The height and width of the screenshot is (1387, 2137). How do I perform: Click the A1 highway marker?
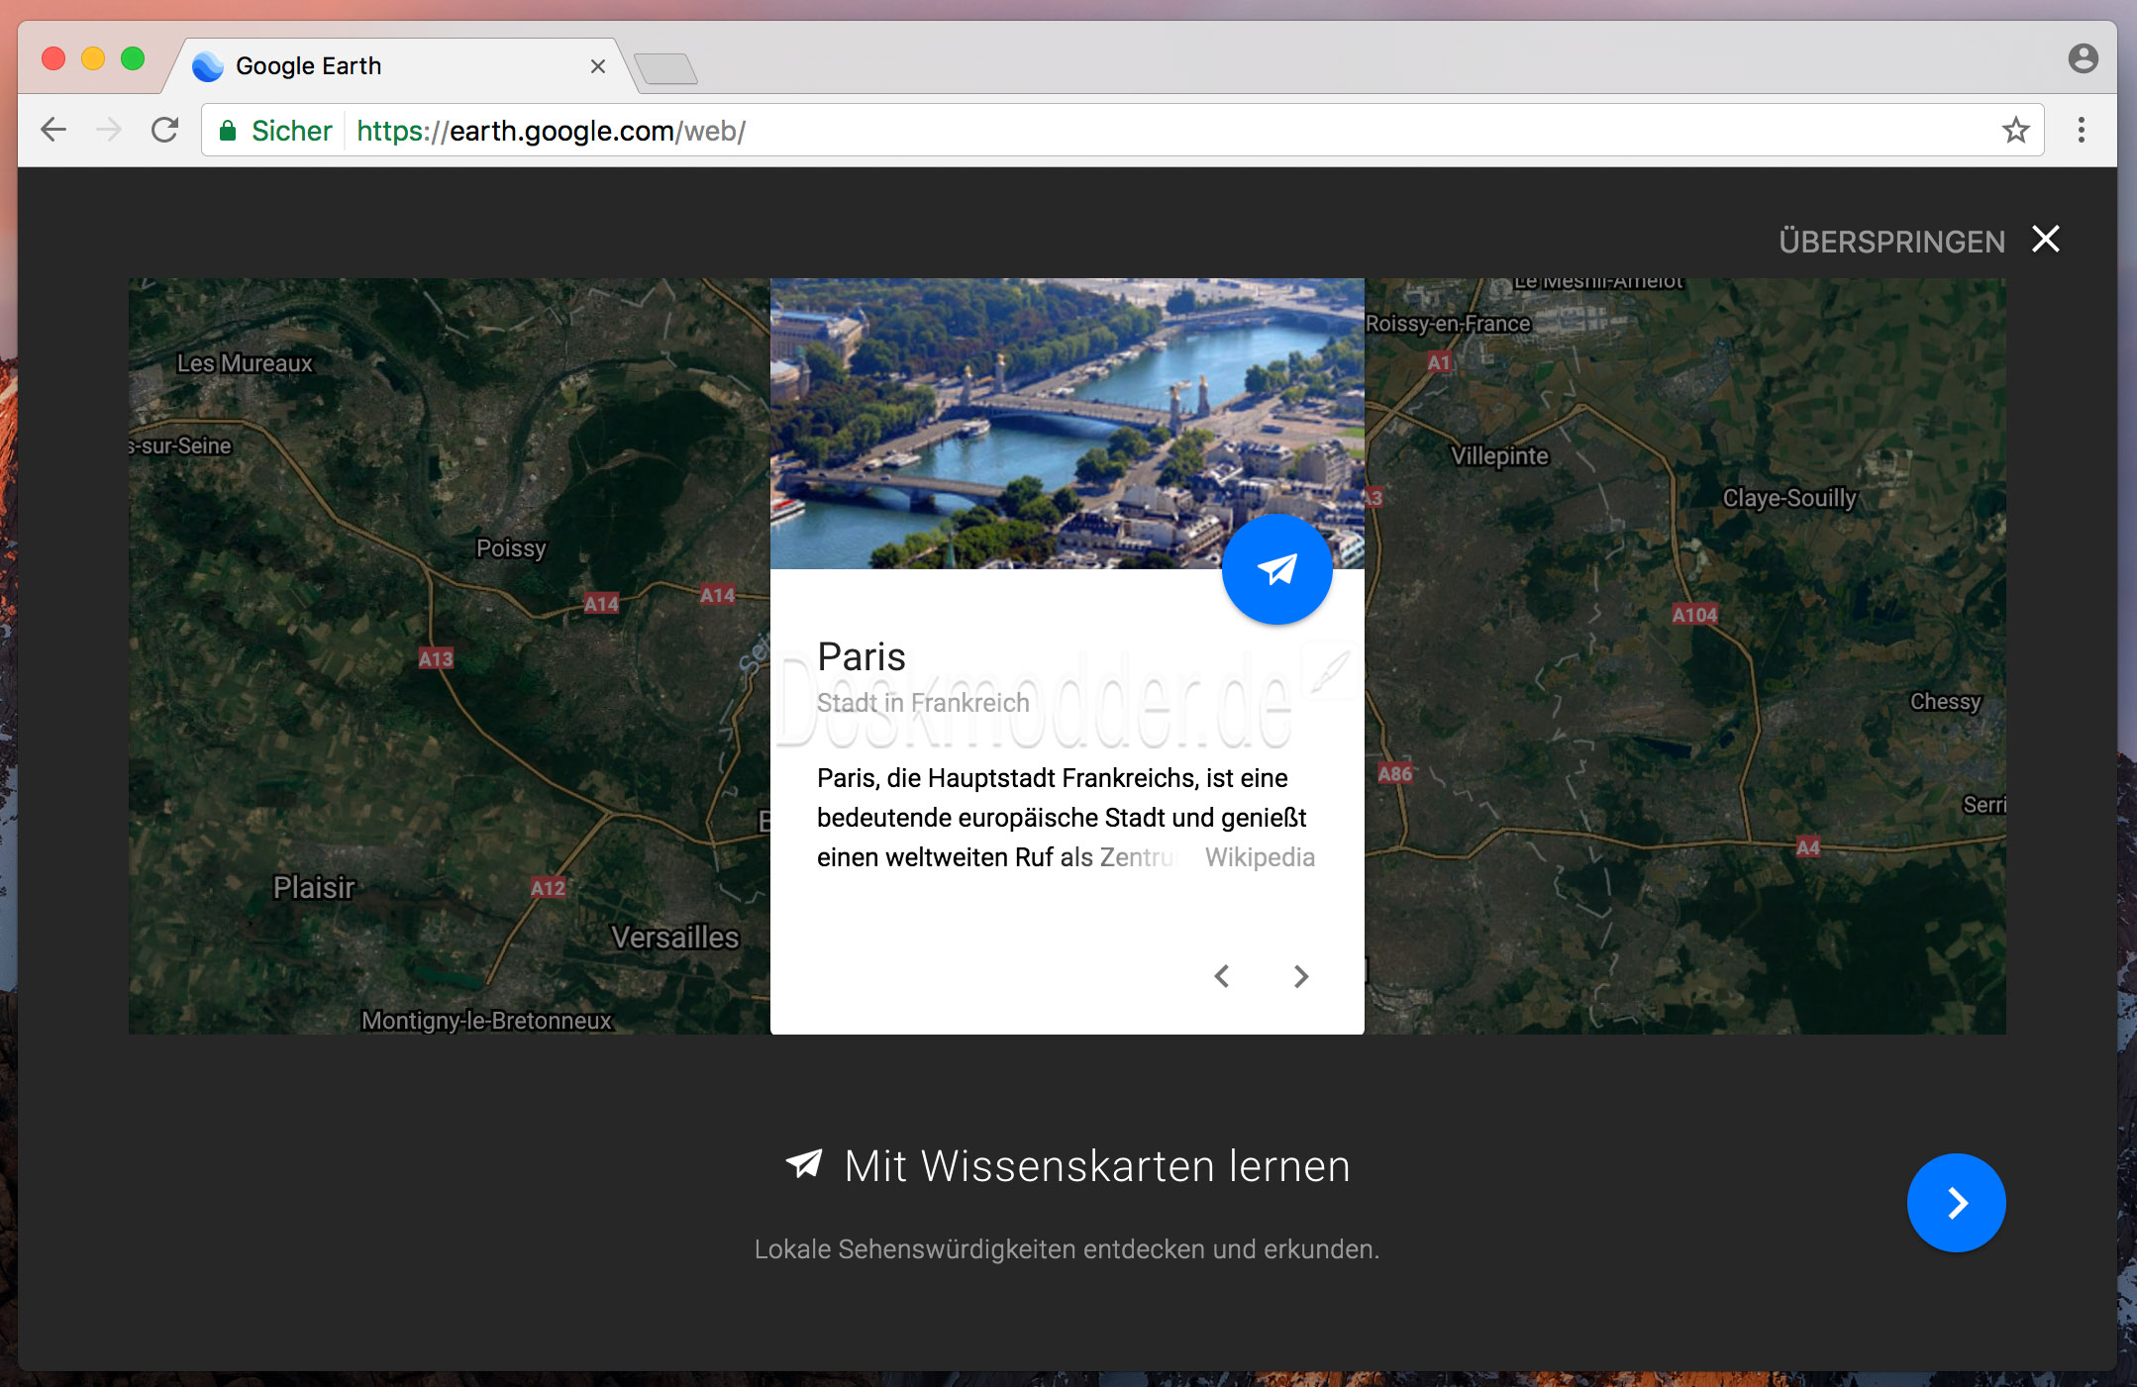(x=1439, y=362)
